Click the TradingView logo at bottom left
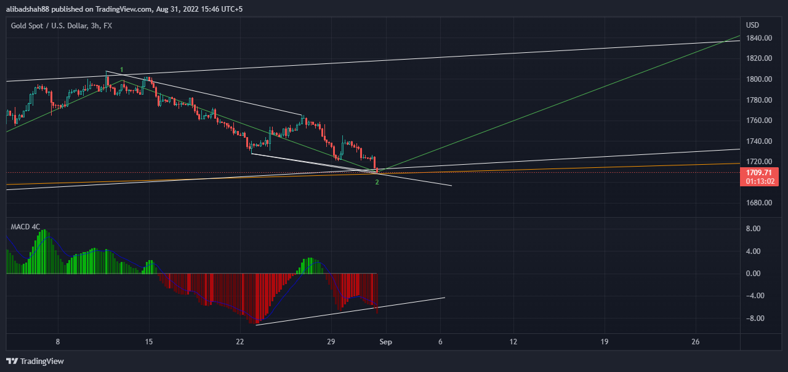The height and width of the screenshot is (372, 788). coord(34,361)
